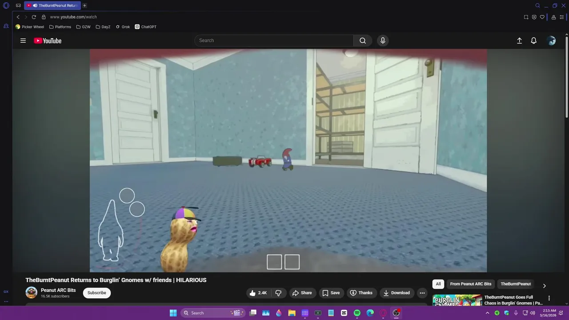The height and width of the screenshot is (320, 569).
Task: Open the YouTube account avatar menu
Action: point(552,40)
